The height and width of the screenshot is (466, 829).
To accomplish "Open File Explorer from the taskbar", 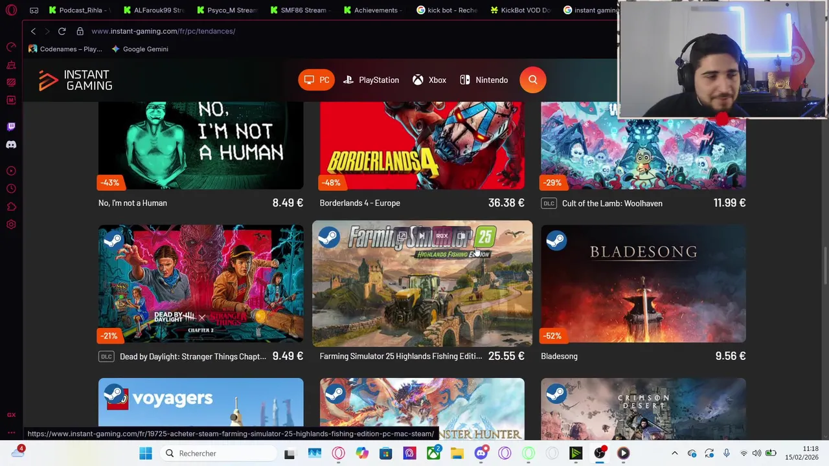I will (457, 453).
